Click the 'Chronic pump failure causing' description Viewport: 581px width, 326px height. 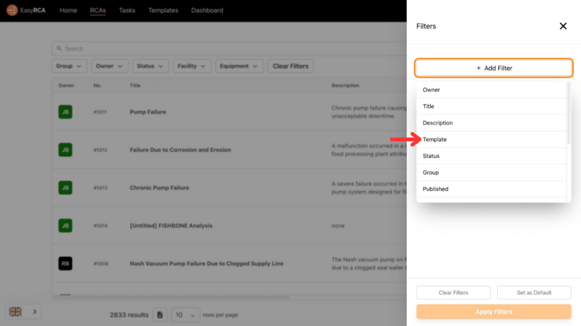tap(369, 112)
